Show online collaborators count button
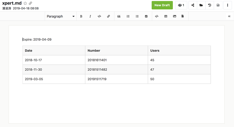Image resolution: width=234 pixels, height=127 pixels. pyautogui.click(x=181, y=5)
